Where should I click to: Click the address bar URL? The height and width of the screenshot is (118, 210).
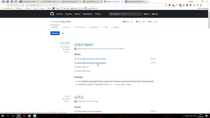point(42,5)
